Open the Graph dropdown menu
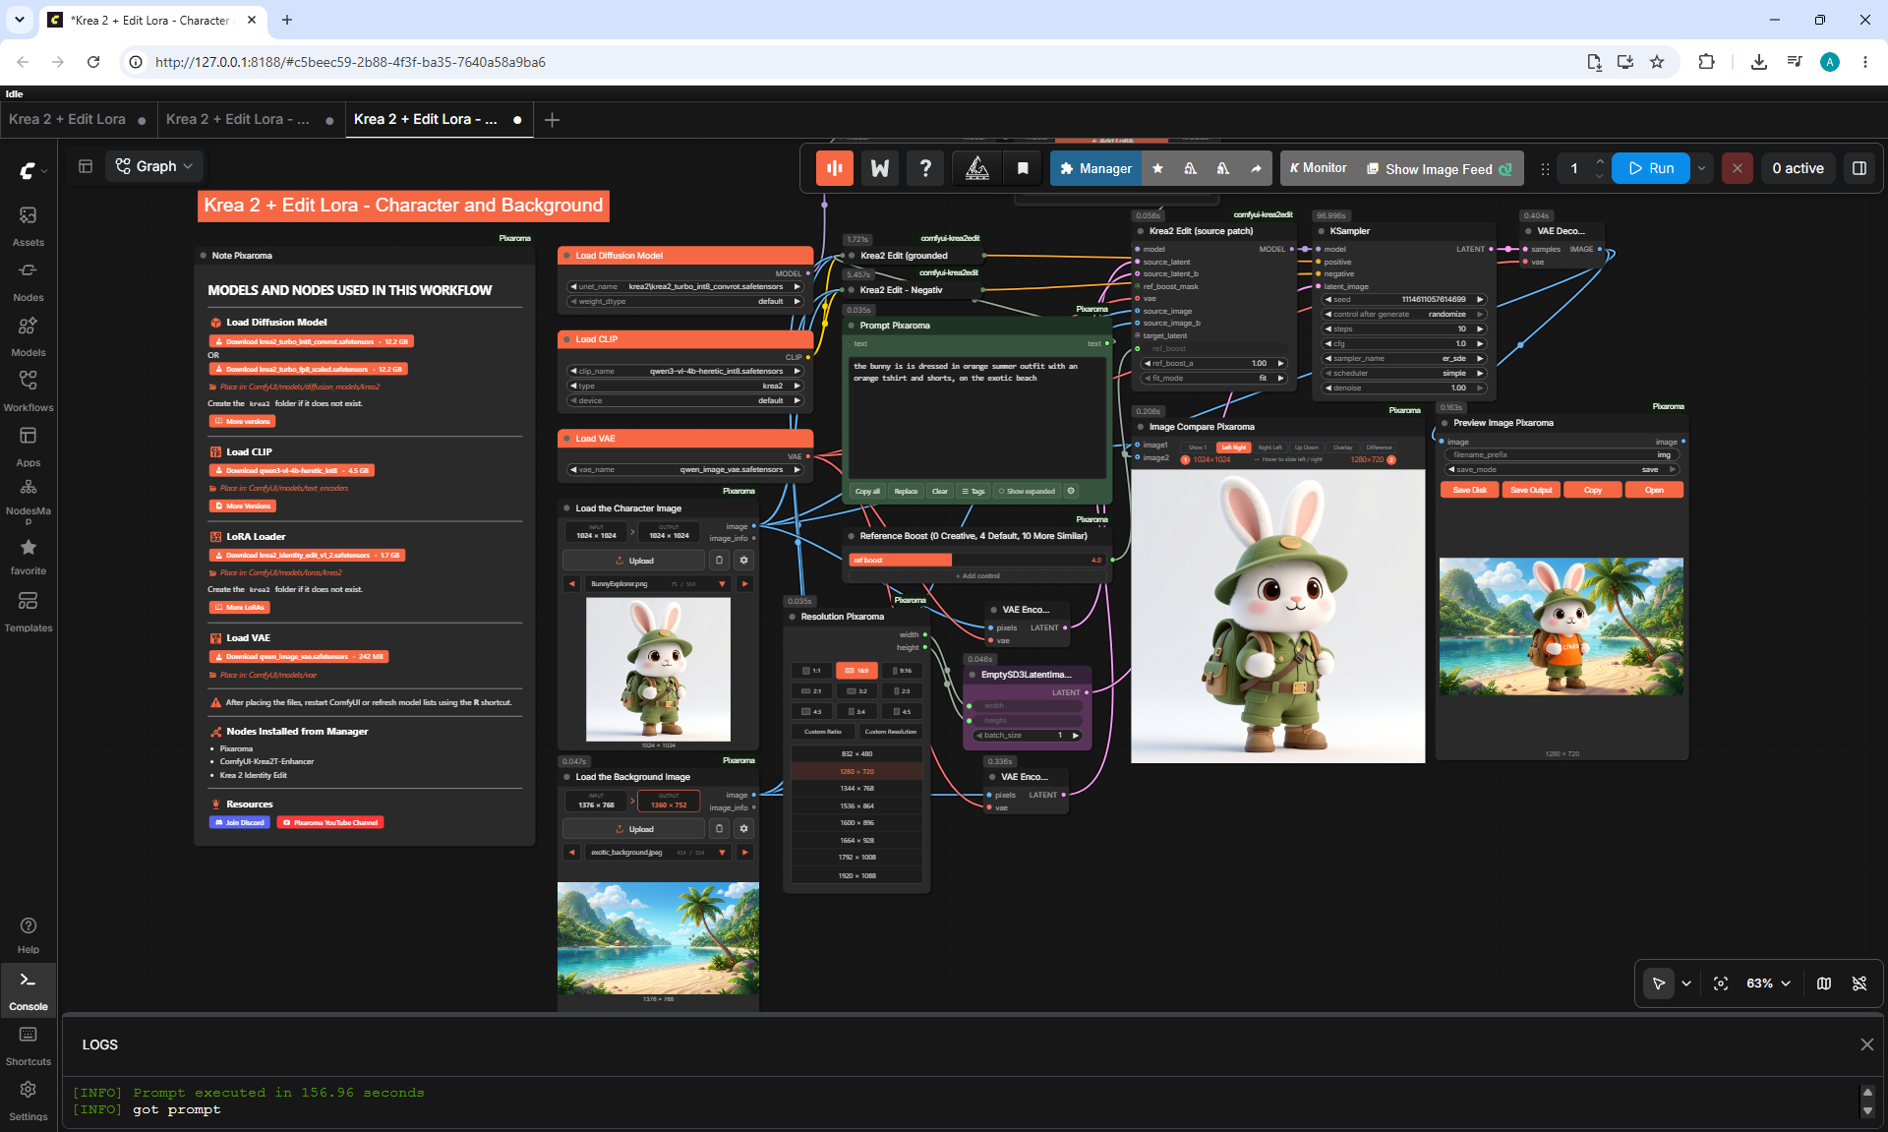1888x1132 pixels. [x=154, y=166]
